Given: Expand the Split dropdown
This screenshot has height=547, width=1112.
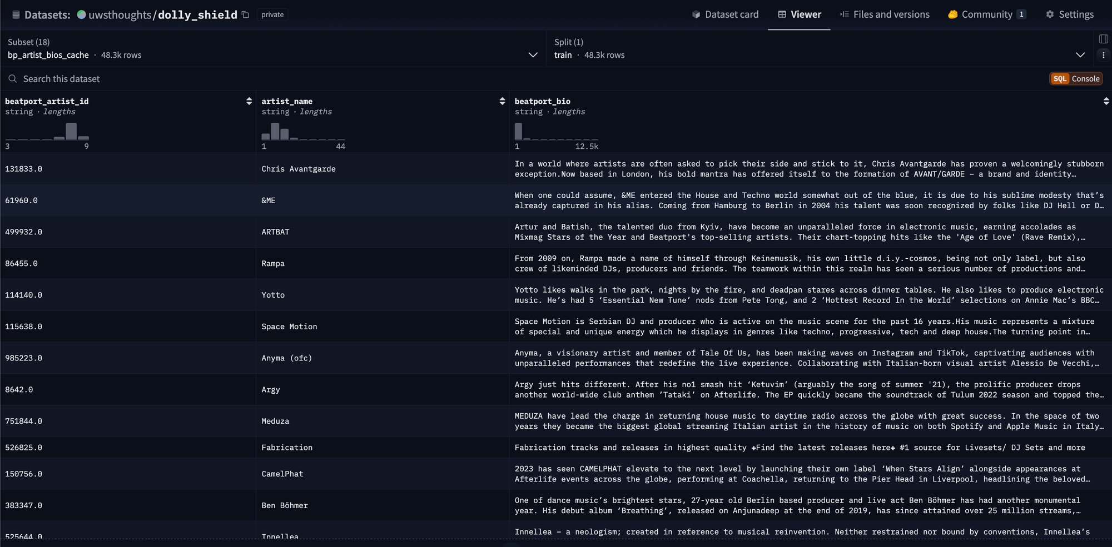Looking at the screenshot, I should click(x=1080, y=55).
